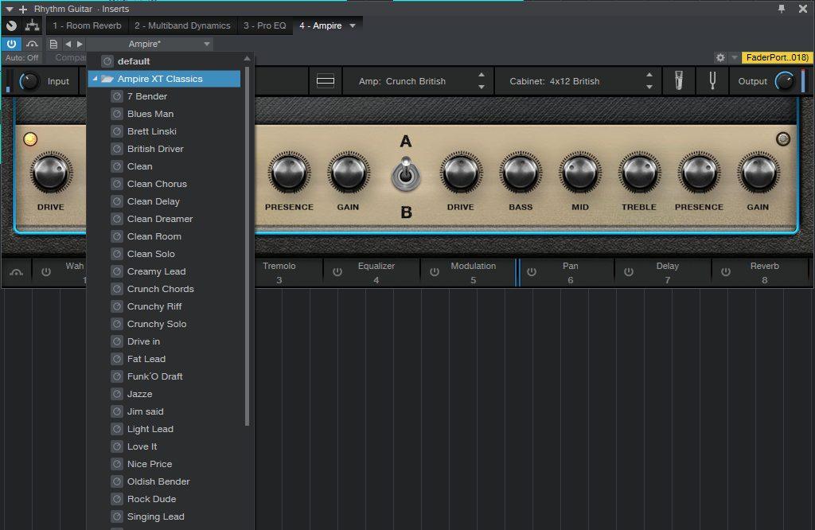Image resolution: width=815 pixels, height=530 pixels.
Task: Toggle the stomp box view icon
Action: [x=326, y=81]
